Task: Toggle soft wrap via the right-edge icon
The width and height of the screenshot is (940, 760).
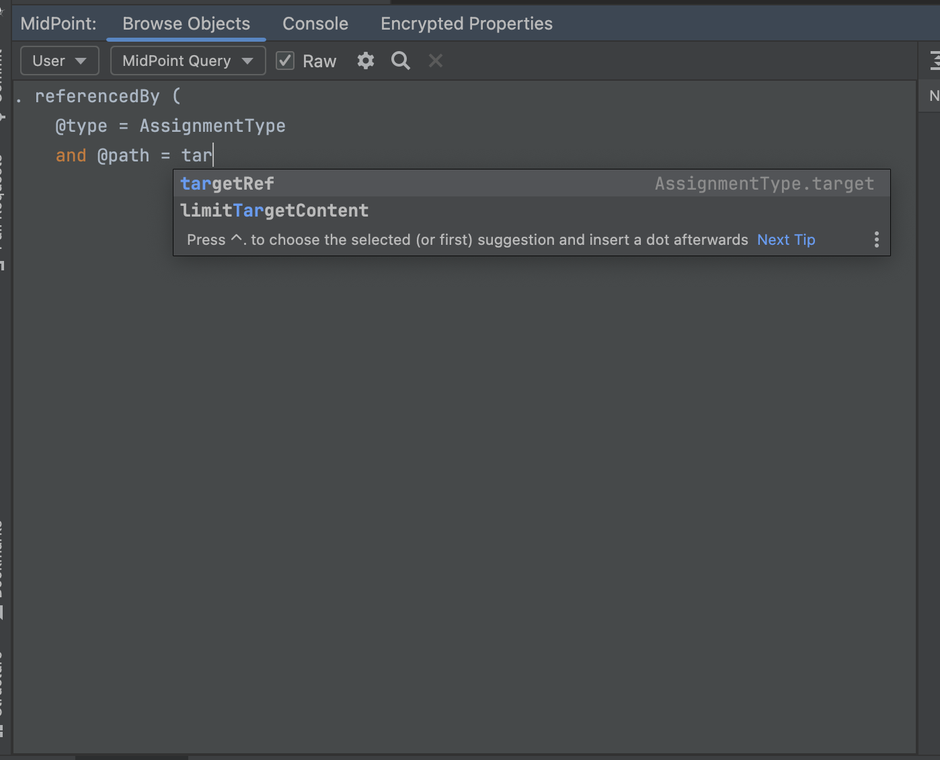Action: [934, 61]
